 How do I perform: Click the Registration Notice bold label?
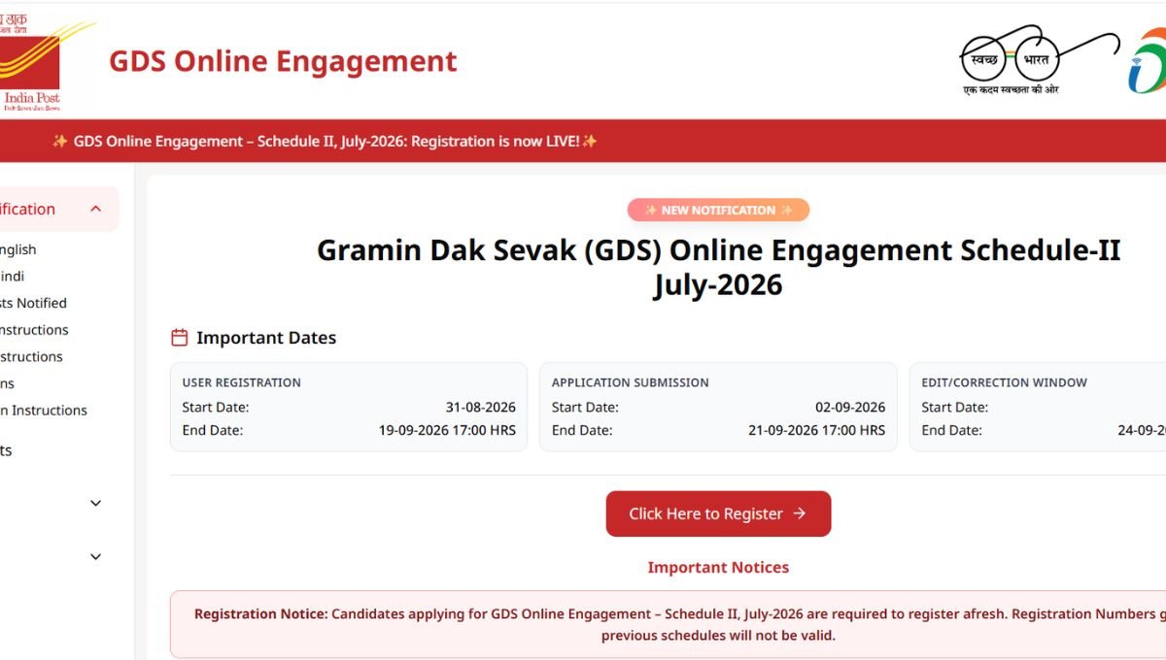(261, 613)
